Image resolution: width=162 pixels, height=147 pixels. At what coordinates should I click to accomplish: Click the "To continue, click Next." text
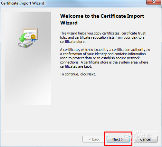coord(78,74)
